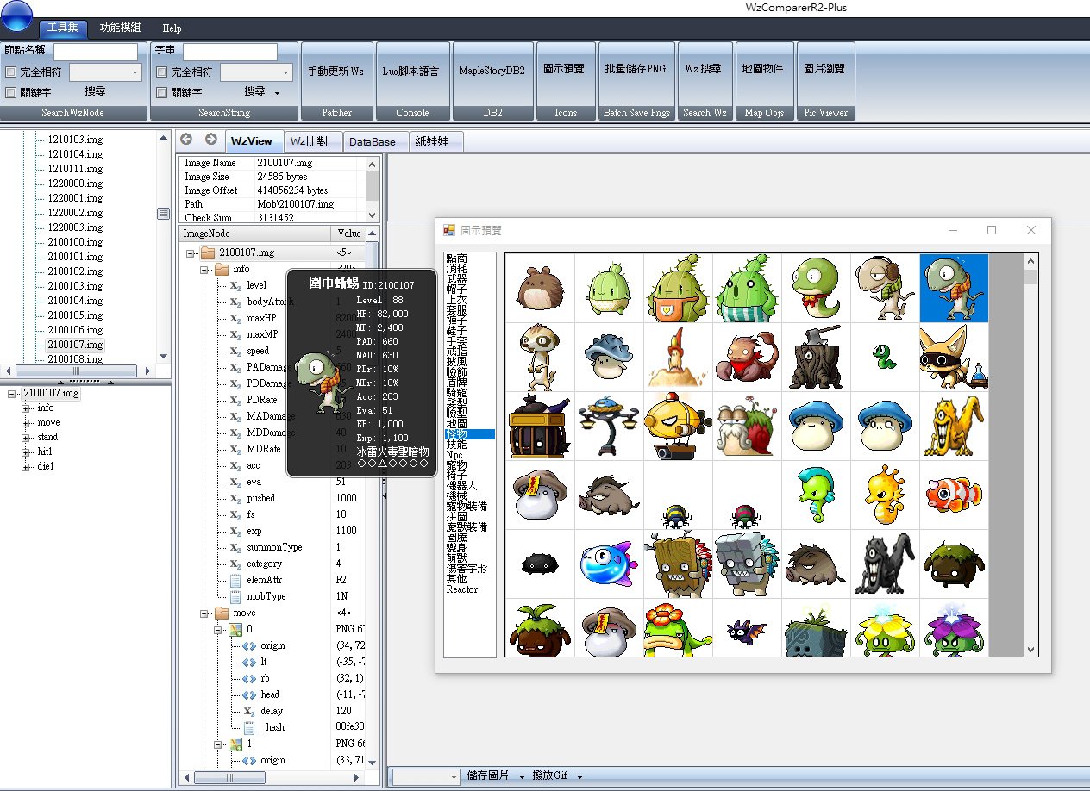Select the tree stump with axe thumbnail
Image resolution: width=1090 pixels, height=791 pixels.
(x=816, y=357)
